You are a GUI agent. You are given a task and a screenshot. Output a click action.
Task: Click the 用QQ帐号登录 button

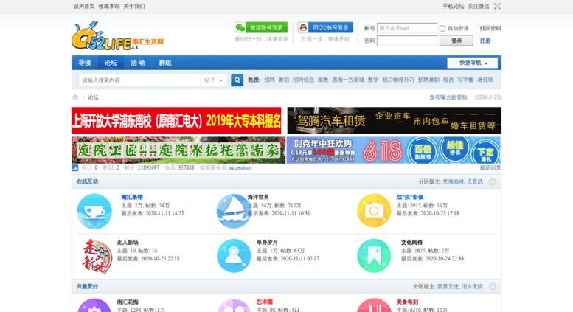coord(326,27)
